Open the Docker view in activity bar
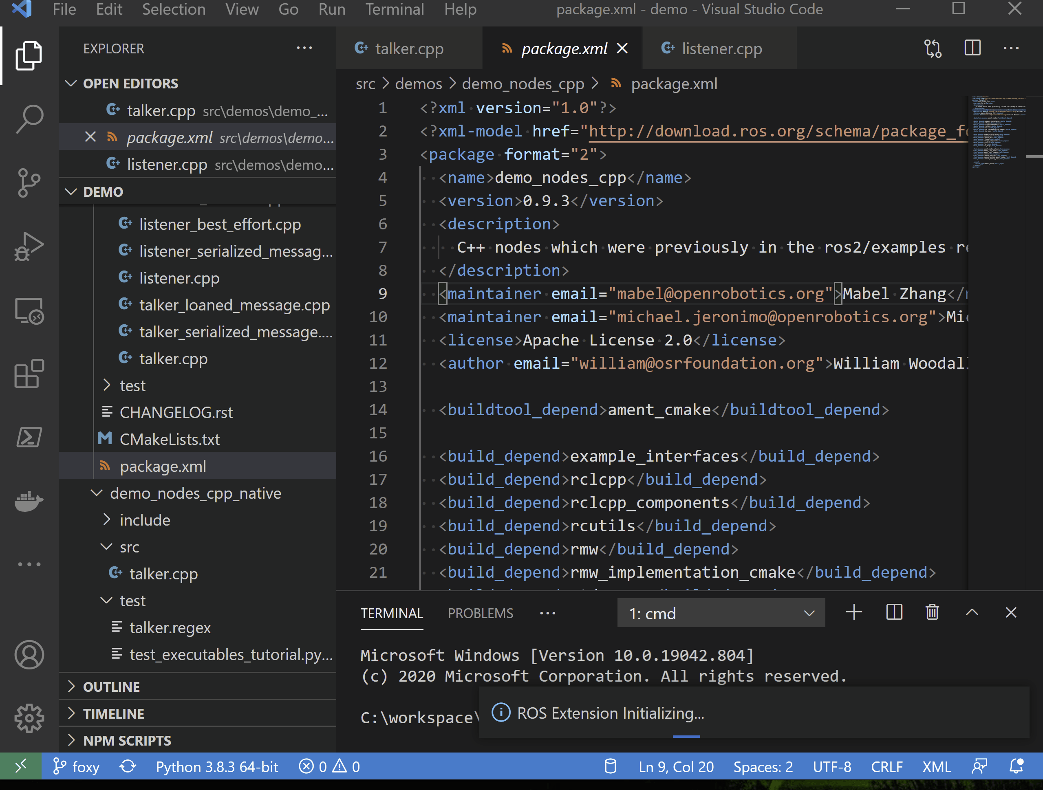Viewport: 1043px width, 790px height. pyautogui.click(x=29, y=501)
